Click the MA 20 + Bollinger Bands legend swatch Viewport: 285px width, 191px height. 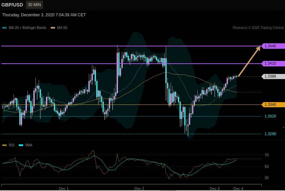4,28
